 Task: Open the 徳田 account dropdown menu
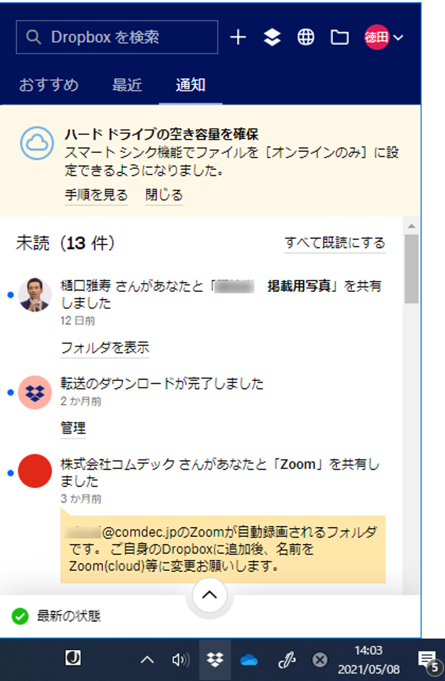384,37
